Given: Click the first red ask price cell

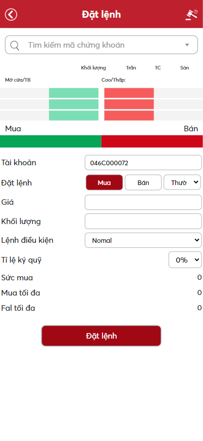Looking at the screenshot, I should click(129, 93).
